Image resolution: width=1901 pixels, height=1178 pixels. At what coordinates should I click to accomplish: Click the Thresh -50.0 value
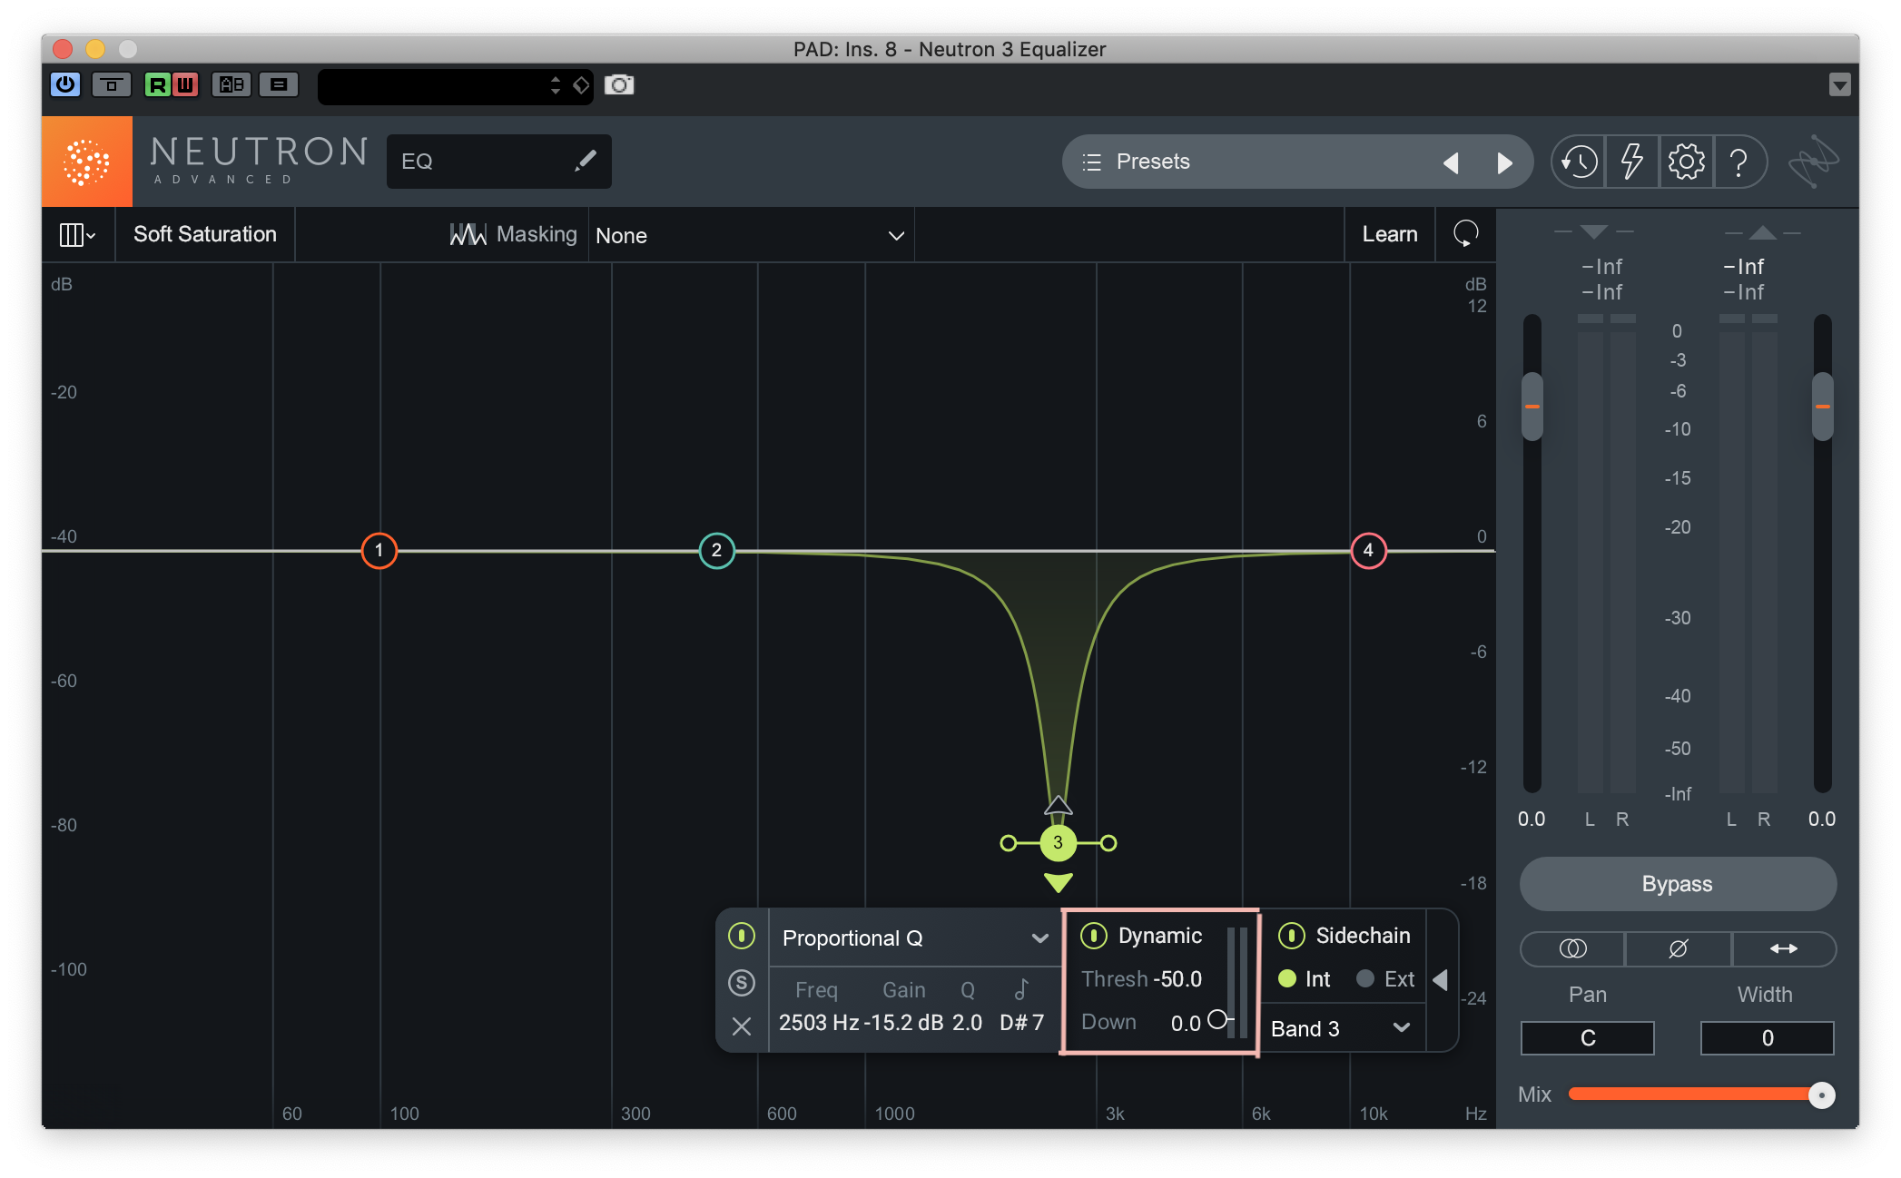(1177, 979)
